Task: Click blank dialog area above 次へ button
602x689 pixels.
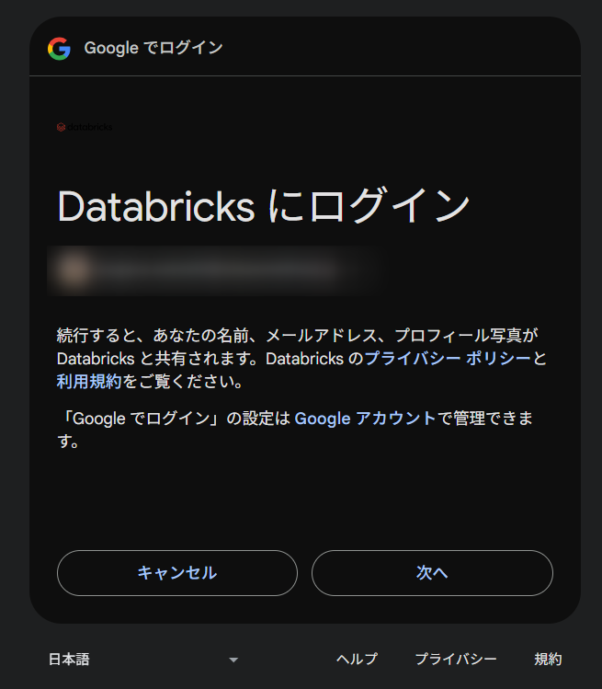Action: point(432,501)
